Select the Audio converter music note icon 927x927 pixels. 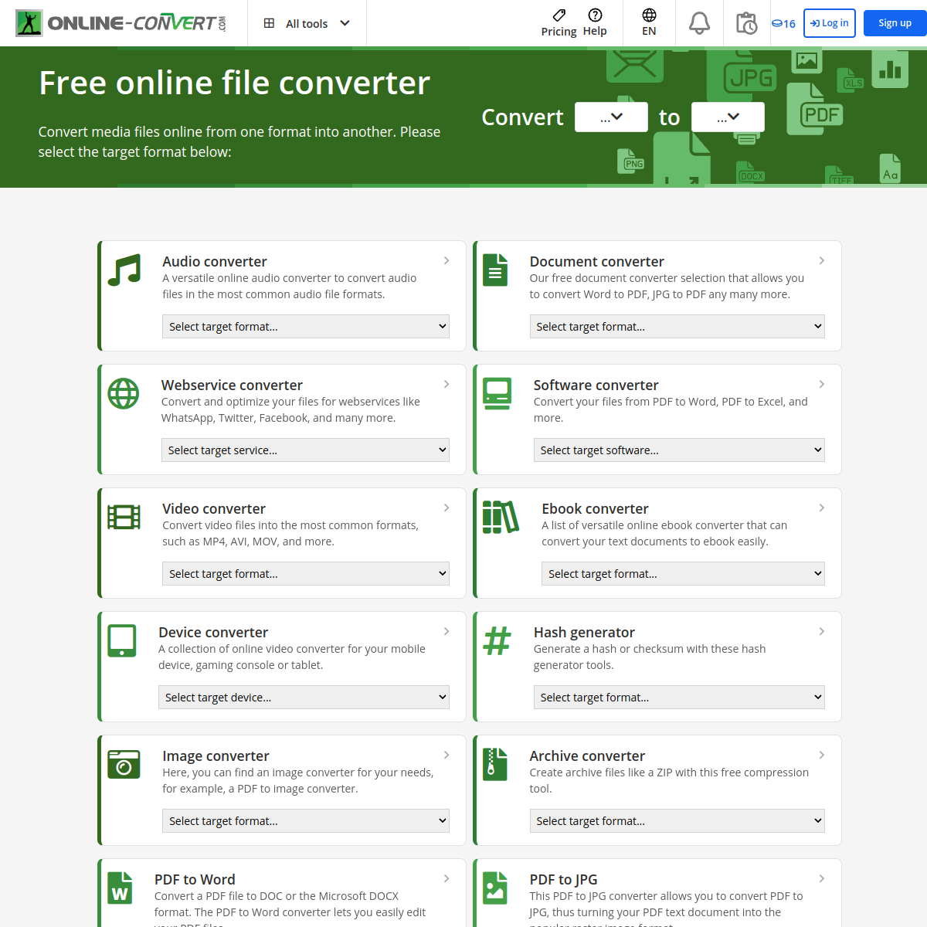click(124, 270)
